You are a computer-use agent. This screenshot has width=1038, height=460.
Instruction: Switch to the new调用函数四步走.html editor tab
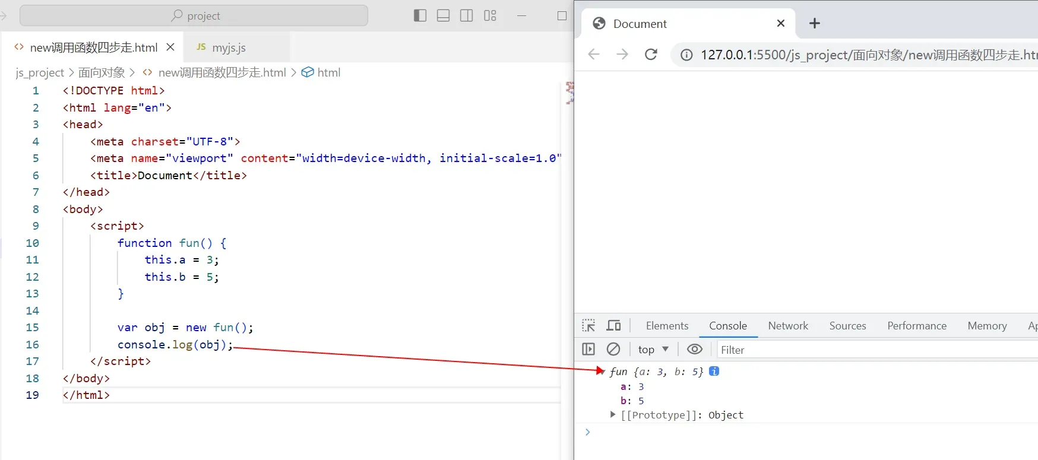94,47
